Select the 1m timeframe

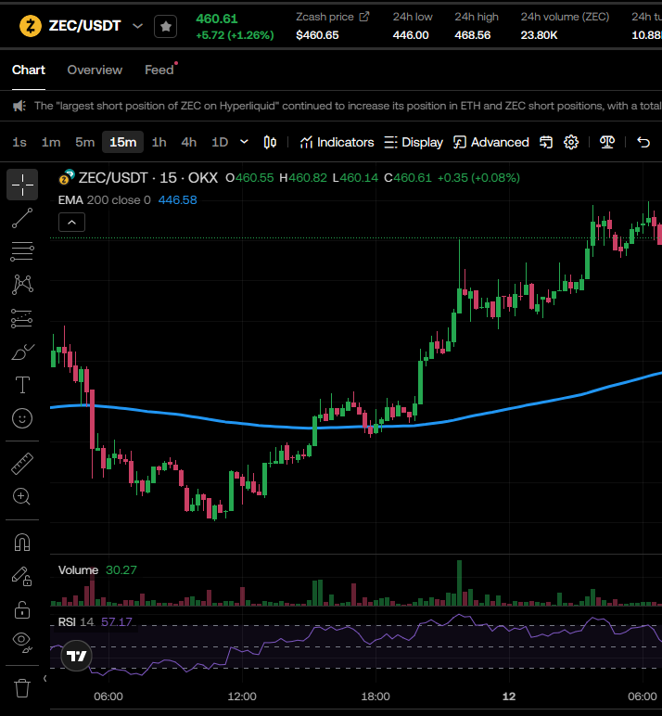[51, 142]
